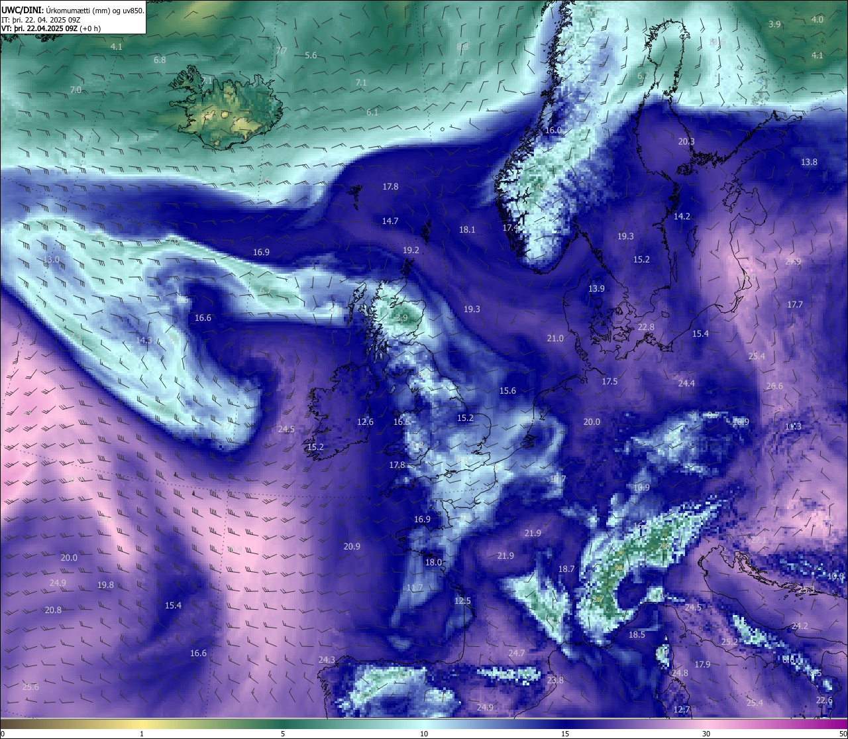This screenshot has width=848, height=739.
Task: Select the 14.3 value in Atlantic dry slot
Action: 144,341
